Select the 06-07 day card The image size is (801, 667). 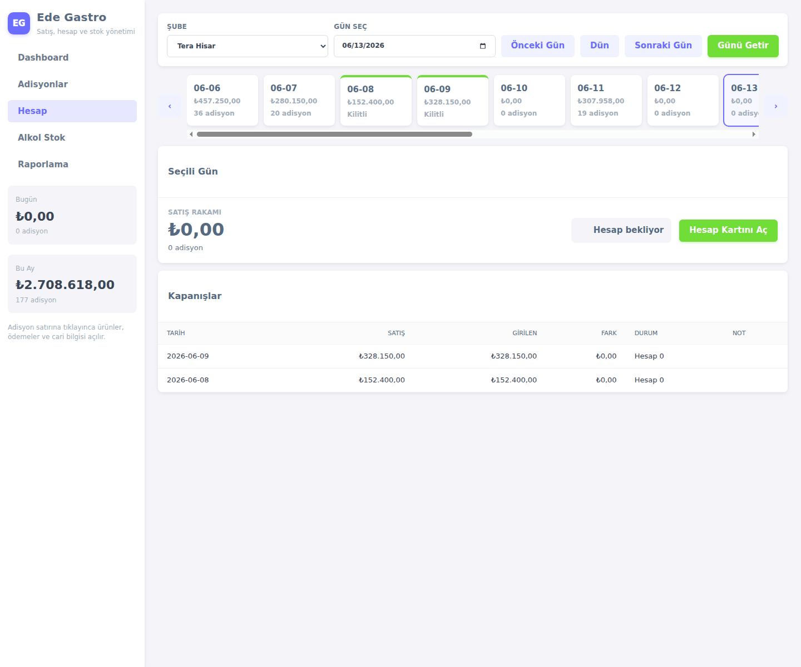click(x=299, y=101)
